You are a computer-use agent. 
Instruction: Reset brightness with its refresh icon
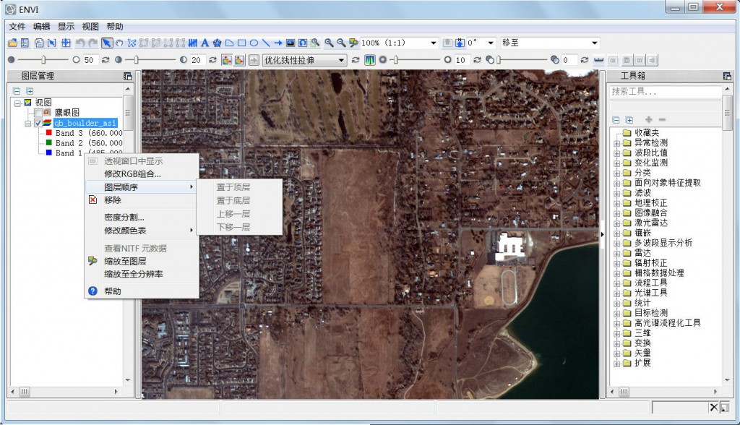coord(106,60)
